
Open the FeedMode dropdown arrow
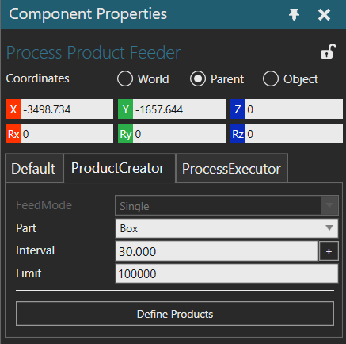pos(329,205)
